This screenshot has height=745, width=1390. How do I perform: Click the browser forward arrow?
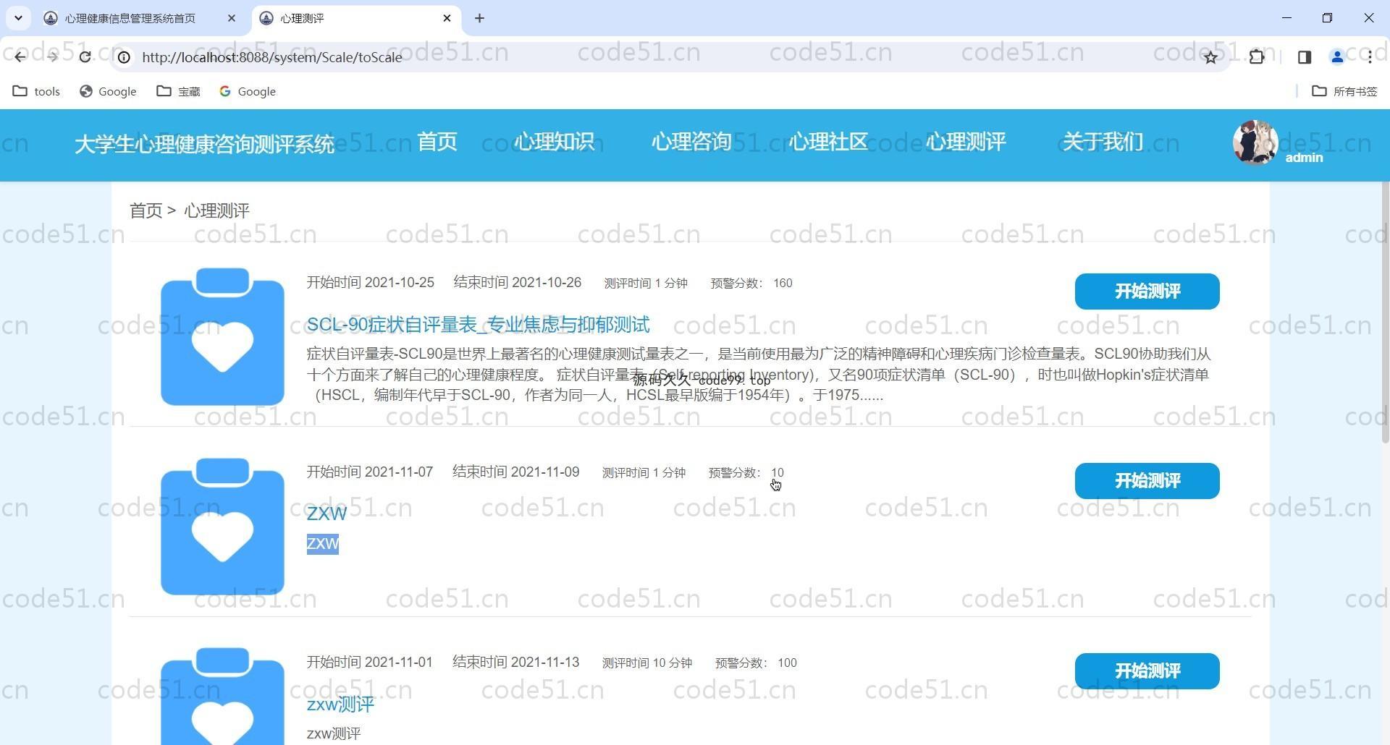point(52,57)
